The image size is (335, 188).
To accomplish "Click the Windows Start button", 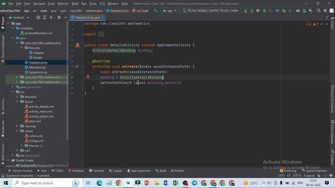I will coord(6,183).
